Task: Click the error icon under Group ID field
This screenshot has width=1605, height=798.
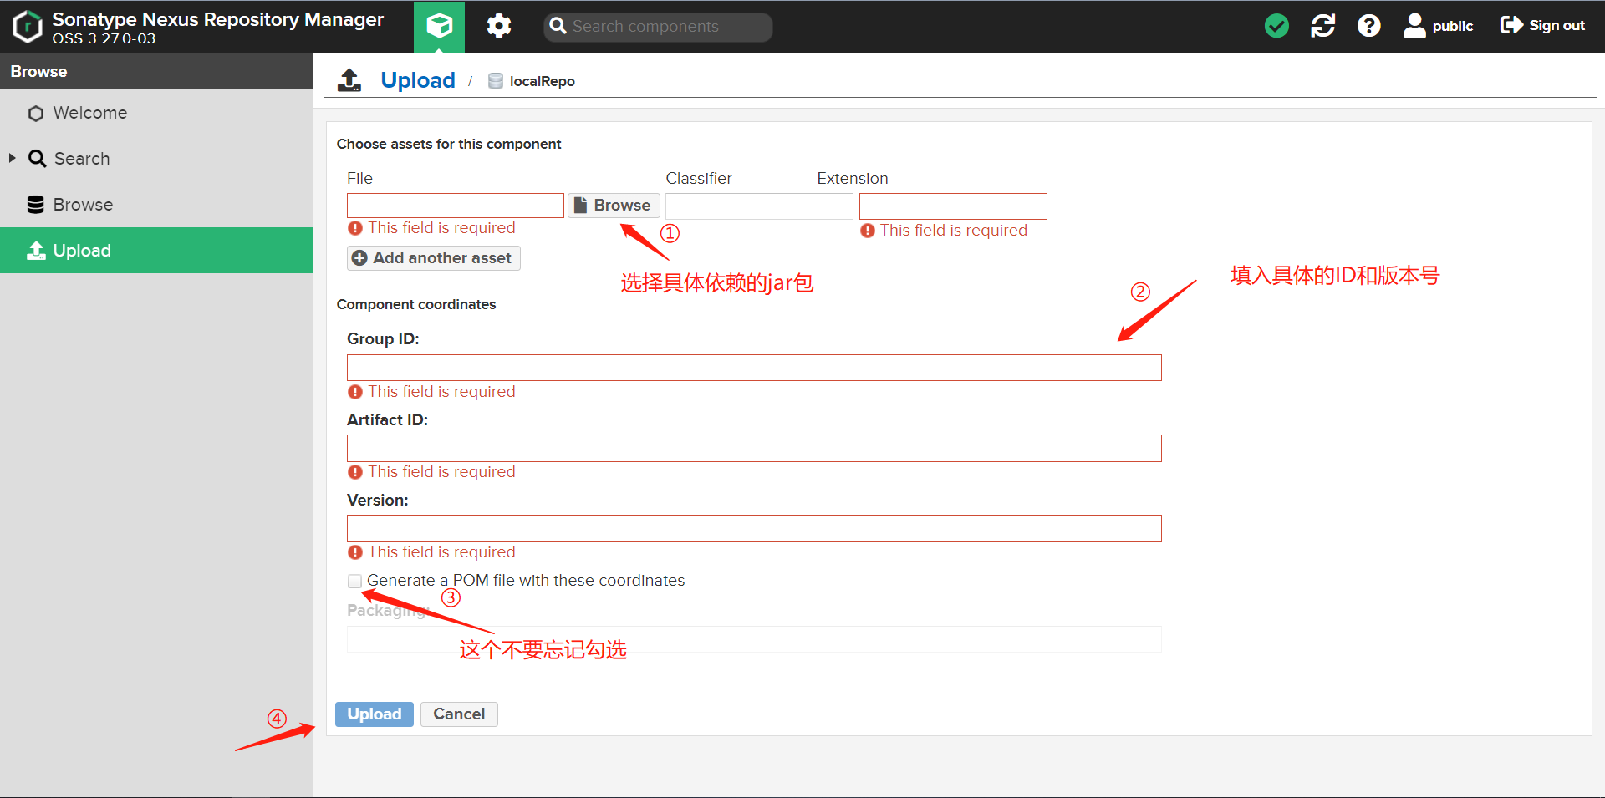Action: [355, 392]
